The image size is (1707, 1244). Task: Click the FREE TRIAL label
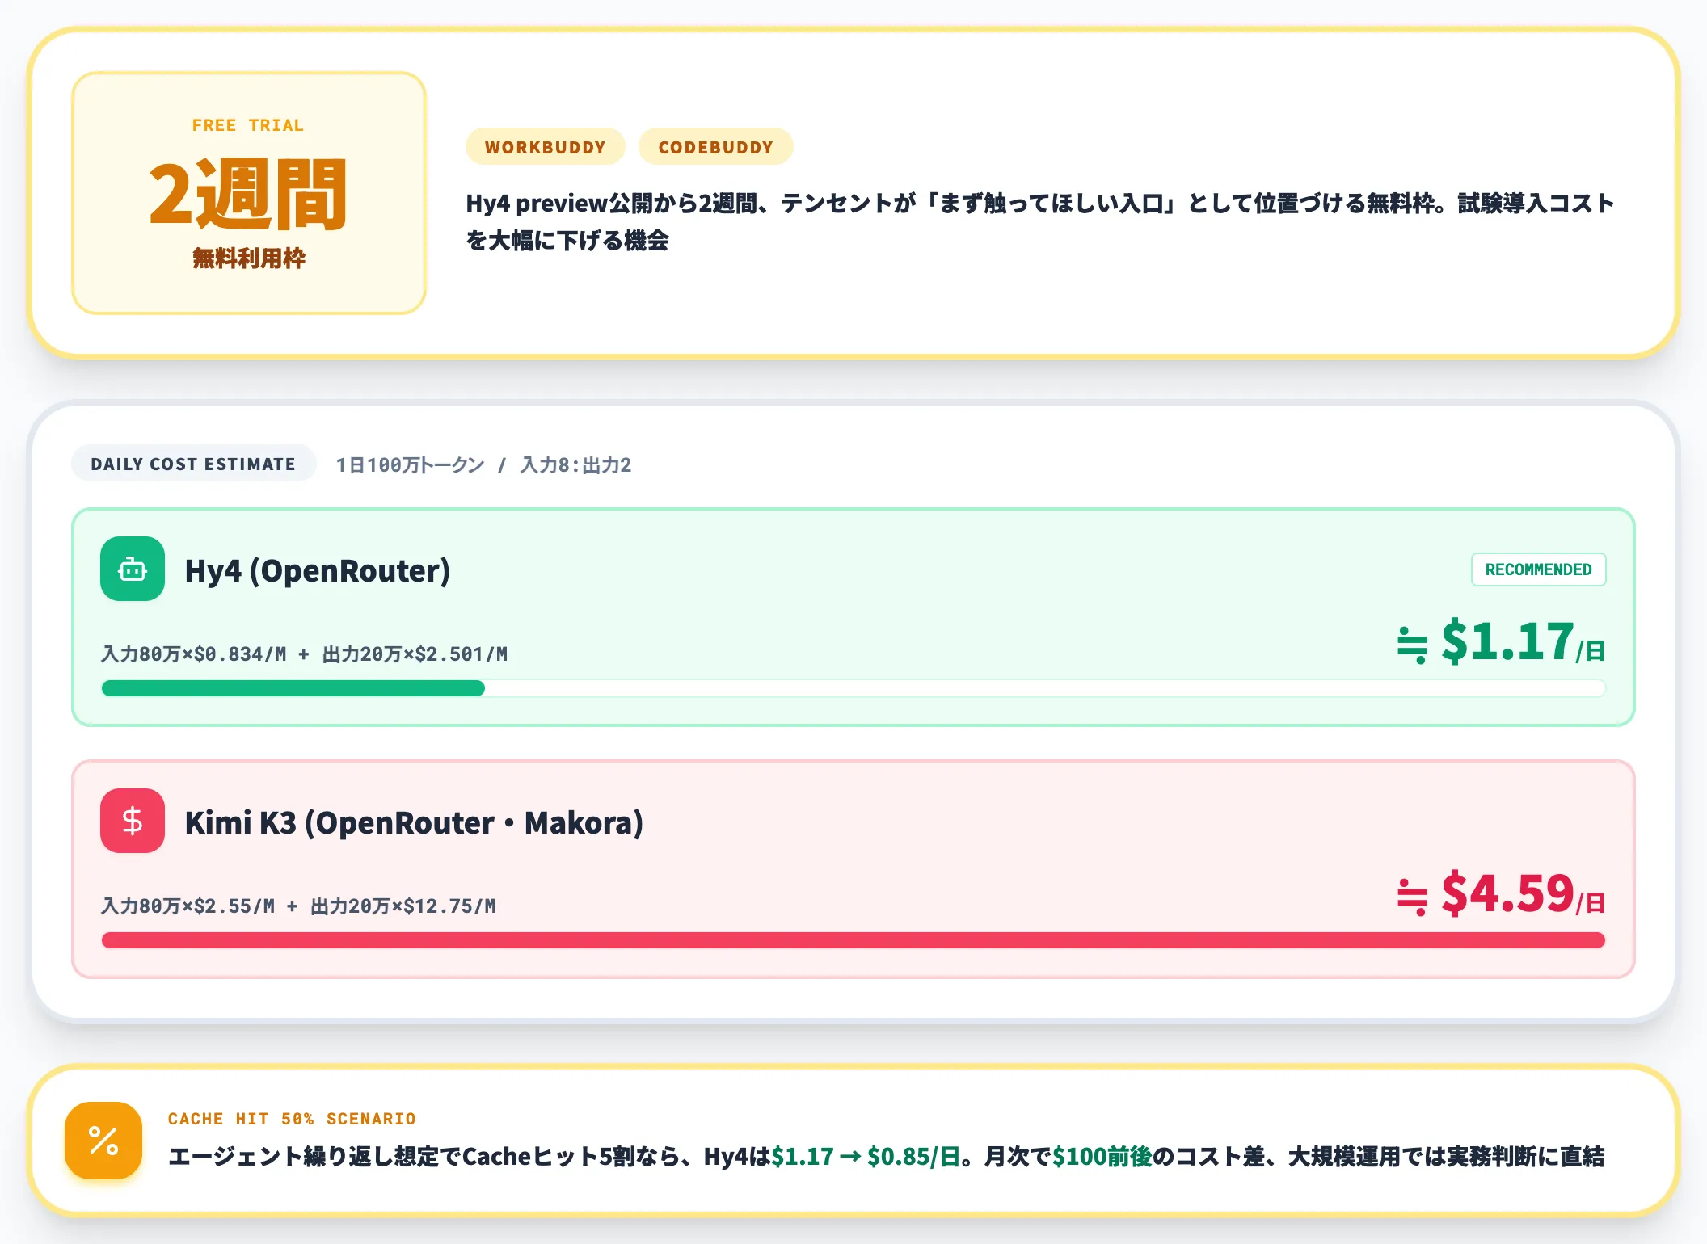248,125
